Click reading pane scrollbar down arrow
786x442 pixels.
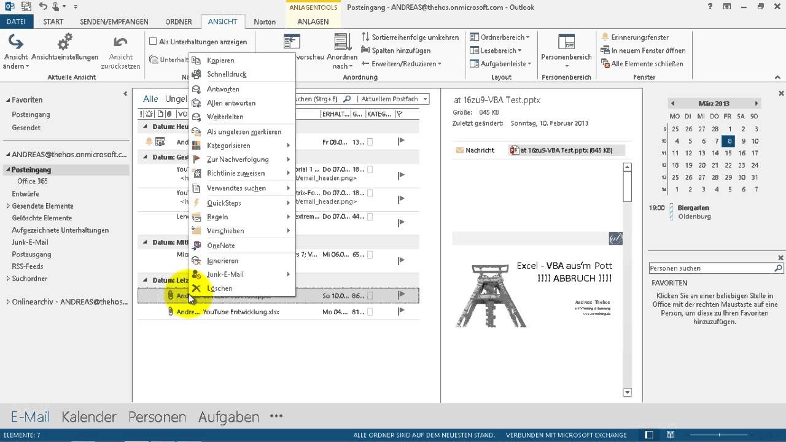click(627, 392)
